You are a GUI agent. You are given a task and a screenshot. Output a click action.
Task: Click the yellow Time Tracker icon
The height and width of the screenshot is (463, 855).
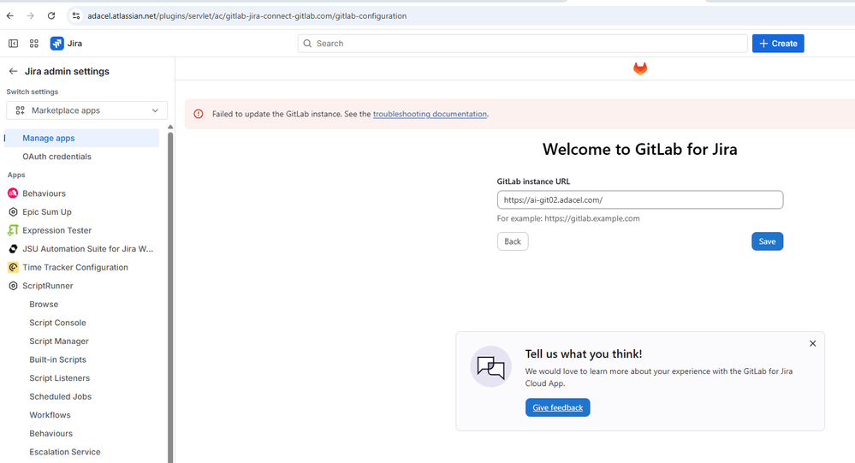point(13,267)
